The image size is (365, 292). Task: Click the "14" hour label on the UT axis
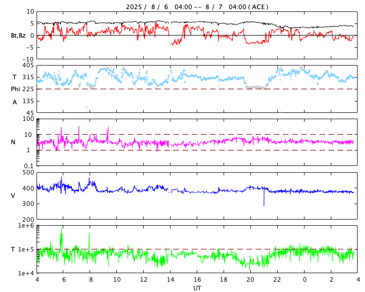[x=171, y=279]
